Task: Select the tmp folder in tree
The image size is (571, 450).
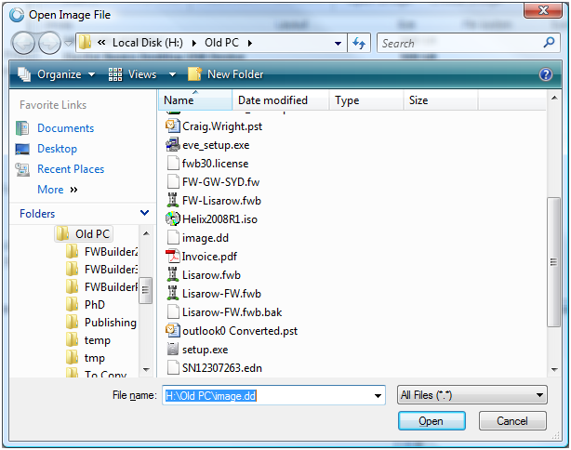Action: [x=95, y=358]
